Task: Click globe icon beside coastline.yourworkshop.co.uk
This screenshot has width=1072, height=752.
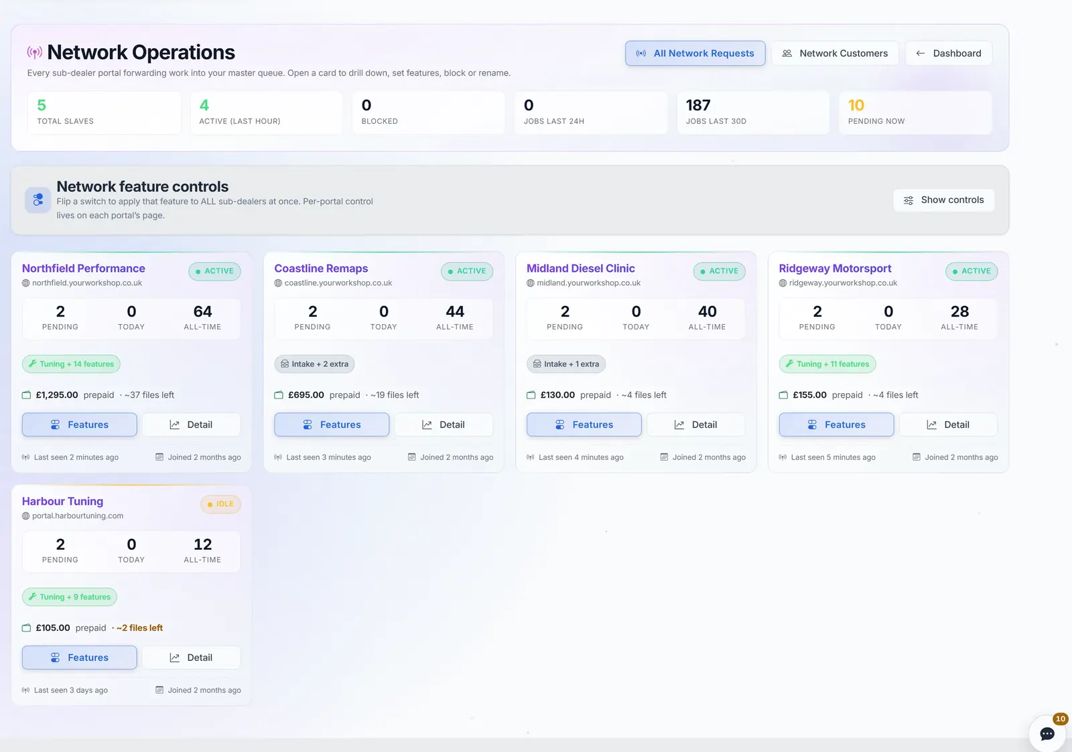Action: coord(278,283)
